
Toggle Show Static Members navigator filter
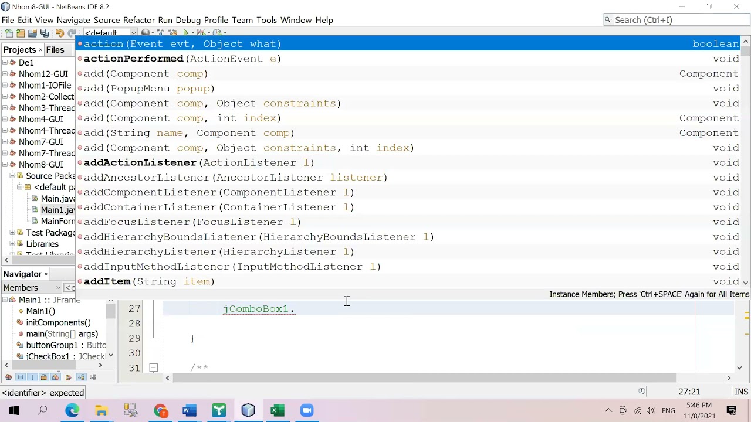click(x=32, y=377)
